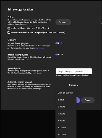
Task: Click the network server icon beside \\Morisot path
Action: [x=9, y=28]
